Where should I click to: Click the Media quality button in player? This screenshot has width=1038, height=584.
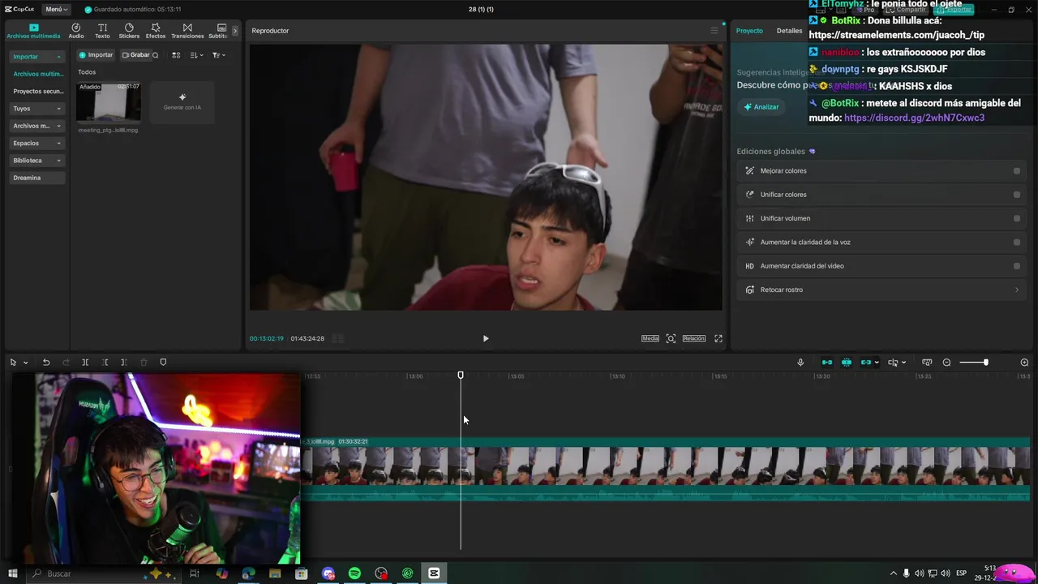click(x=650, y=338)
